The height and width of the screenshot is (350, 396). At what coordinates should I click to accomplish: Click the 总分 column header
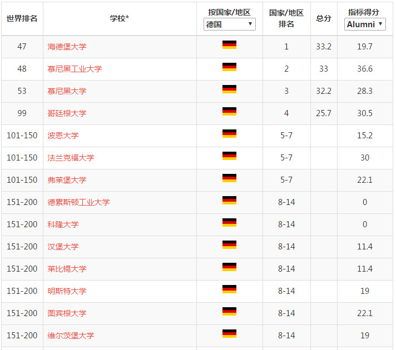324,18
